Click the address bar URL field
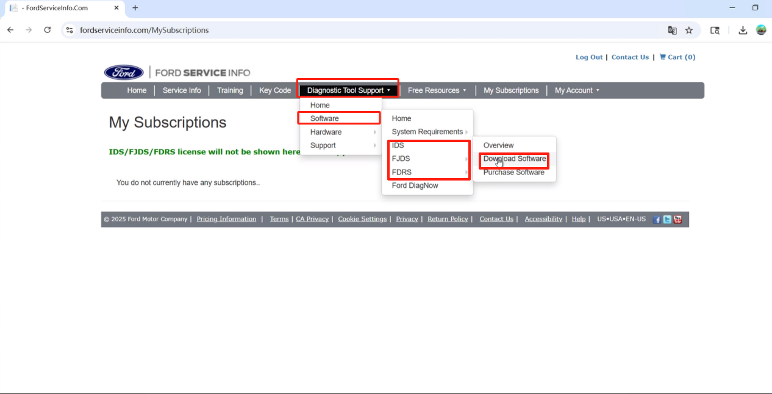772x394 pixels. 366,30
